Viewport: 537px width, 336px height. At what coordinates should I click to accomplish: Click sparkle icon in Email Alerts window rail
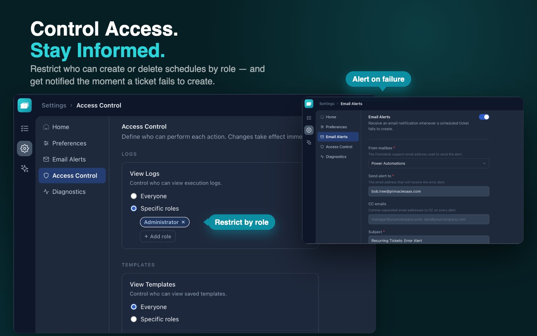(x=309, y=142)
